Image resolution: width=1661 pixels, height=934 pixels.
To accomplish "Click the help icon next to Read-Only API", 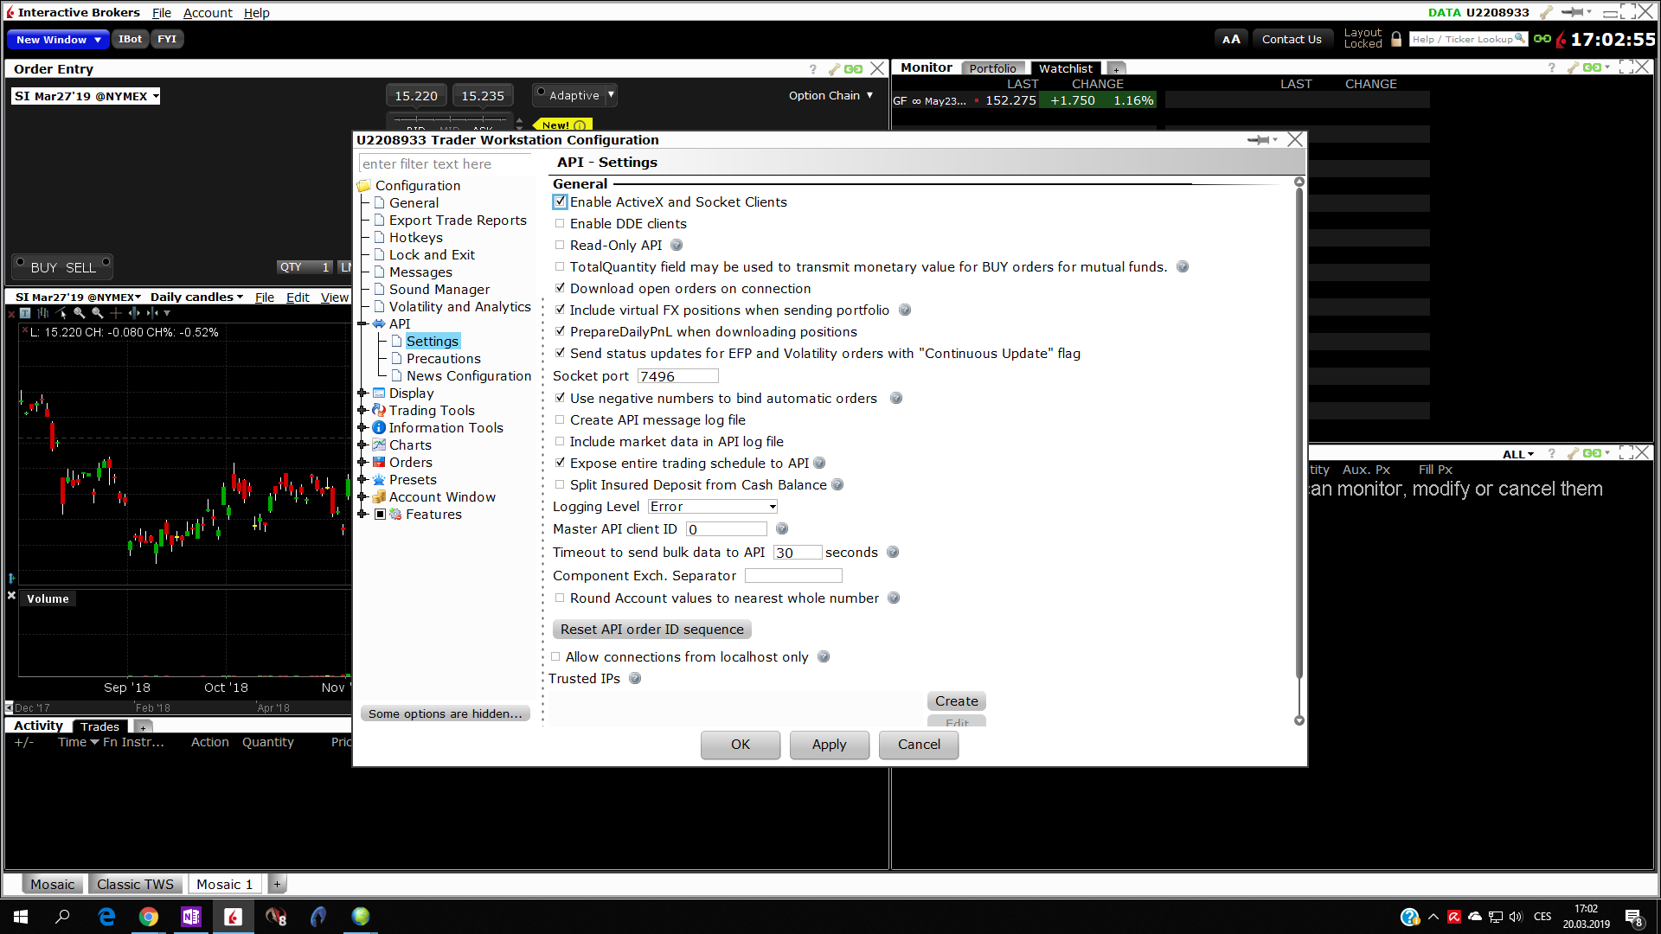I will point(677,246).
